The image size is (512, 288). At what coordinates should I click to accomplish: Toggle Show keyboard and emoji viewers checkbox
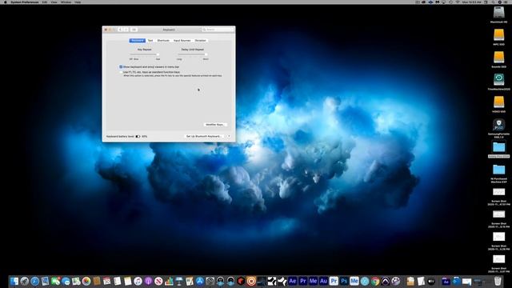[x=121, y=66]
